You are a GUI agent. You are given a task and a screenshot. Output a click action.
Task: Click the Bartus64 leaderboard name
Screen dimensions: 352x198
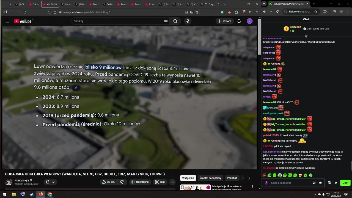pyautogui.click(x=296, y=27)
